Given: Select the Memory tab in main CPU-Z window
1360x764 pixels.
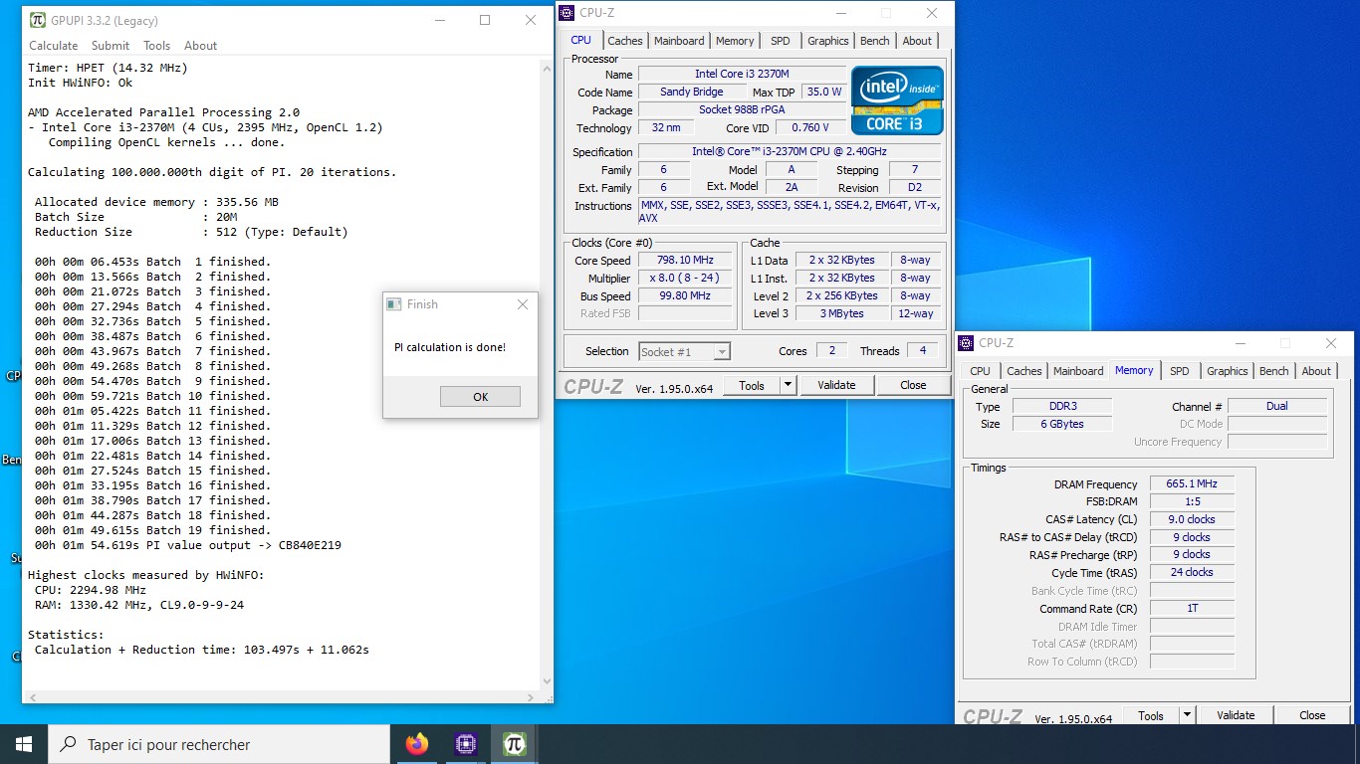Looking at the screenshot, I should [735, 41].
